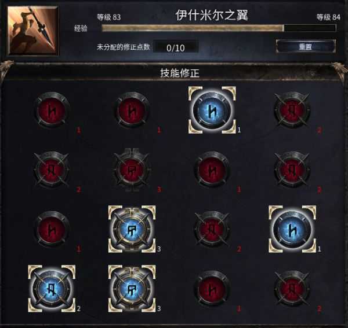Click the experience progress bar
Viewport: 348px width, 328px height.
219,28
